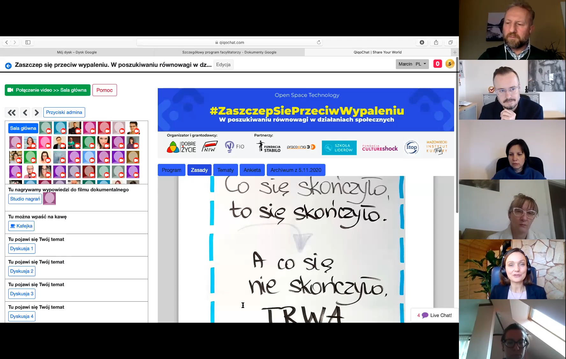Viewport: 566px width, 359px height.
Task: Select video tile of woman in blue sweater
Action: pyautogui.click(x=512, y=150)
